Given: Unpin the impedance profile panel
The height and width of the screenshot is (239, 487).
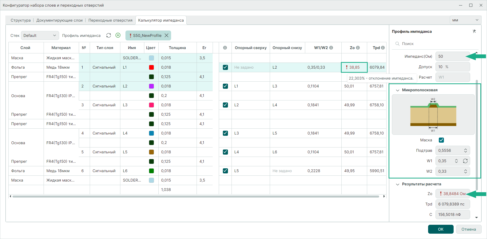Looking at the screenshot, I should (474, 31).
